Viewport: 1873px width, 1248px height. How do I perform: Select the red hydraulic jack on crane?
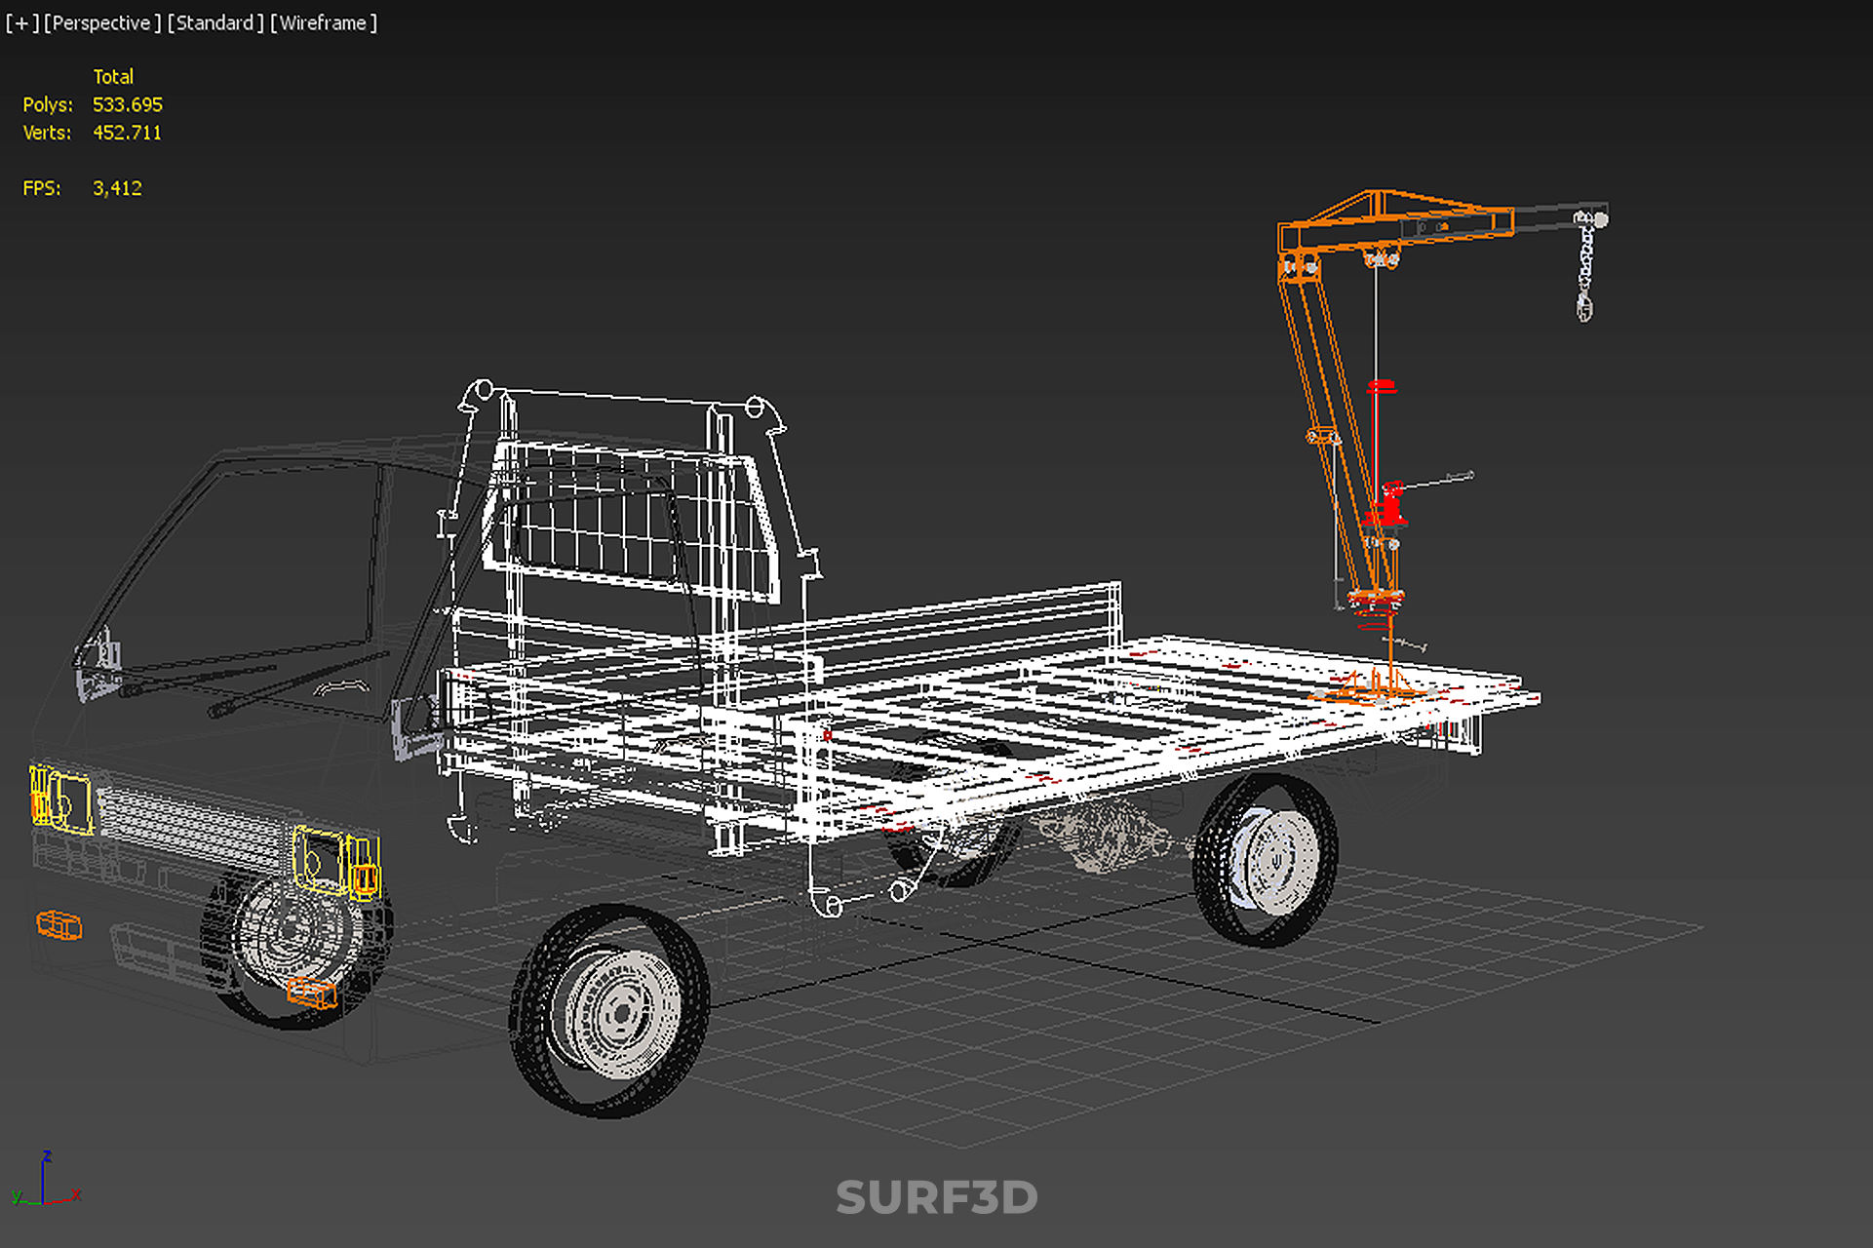click(1387, 507)
